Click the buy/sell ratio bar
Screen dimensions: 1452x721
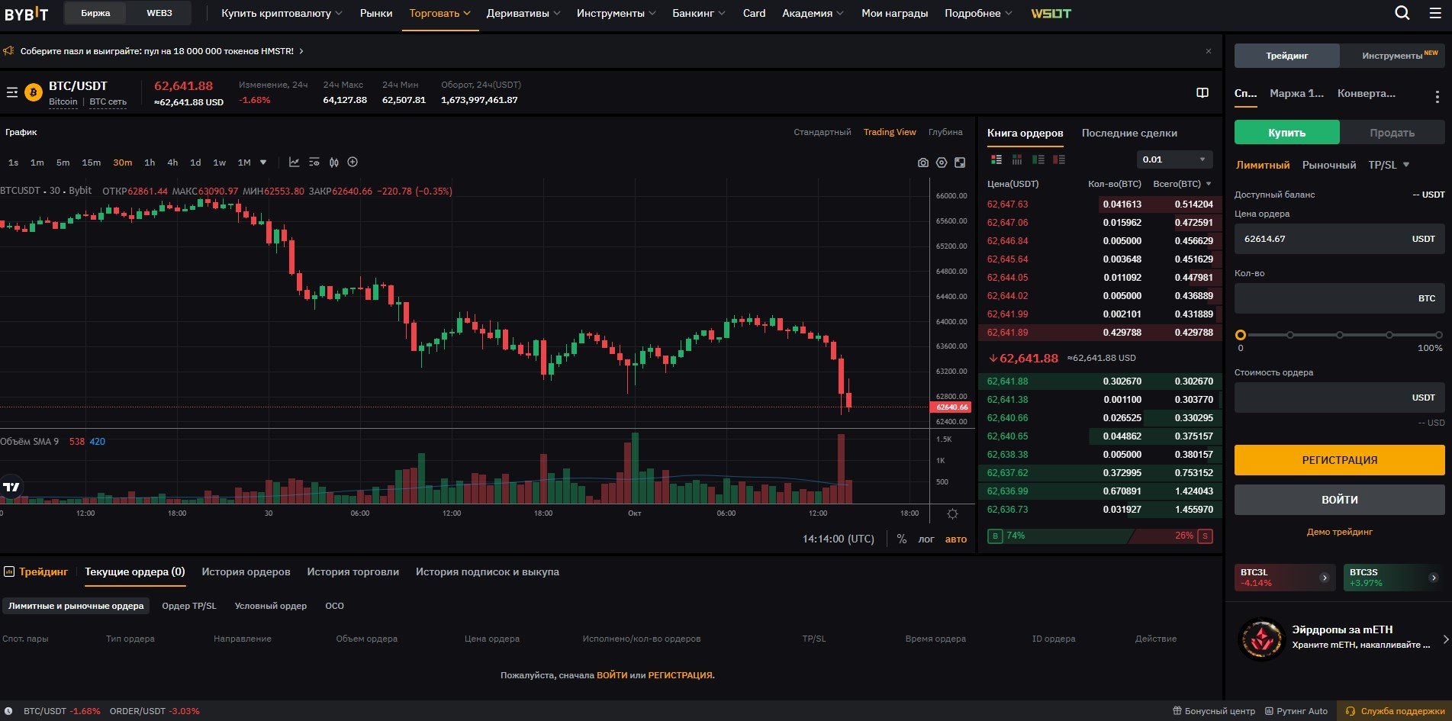pos(1099,536)
